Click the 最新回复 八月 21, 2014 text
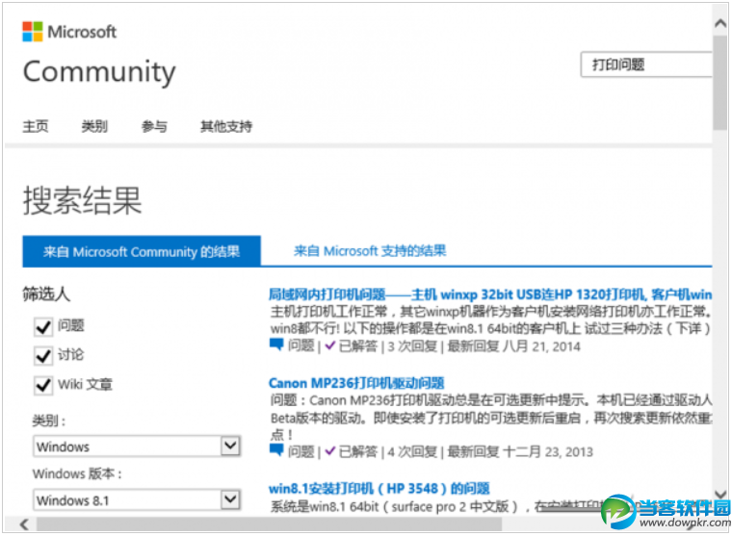 point(513,346)
